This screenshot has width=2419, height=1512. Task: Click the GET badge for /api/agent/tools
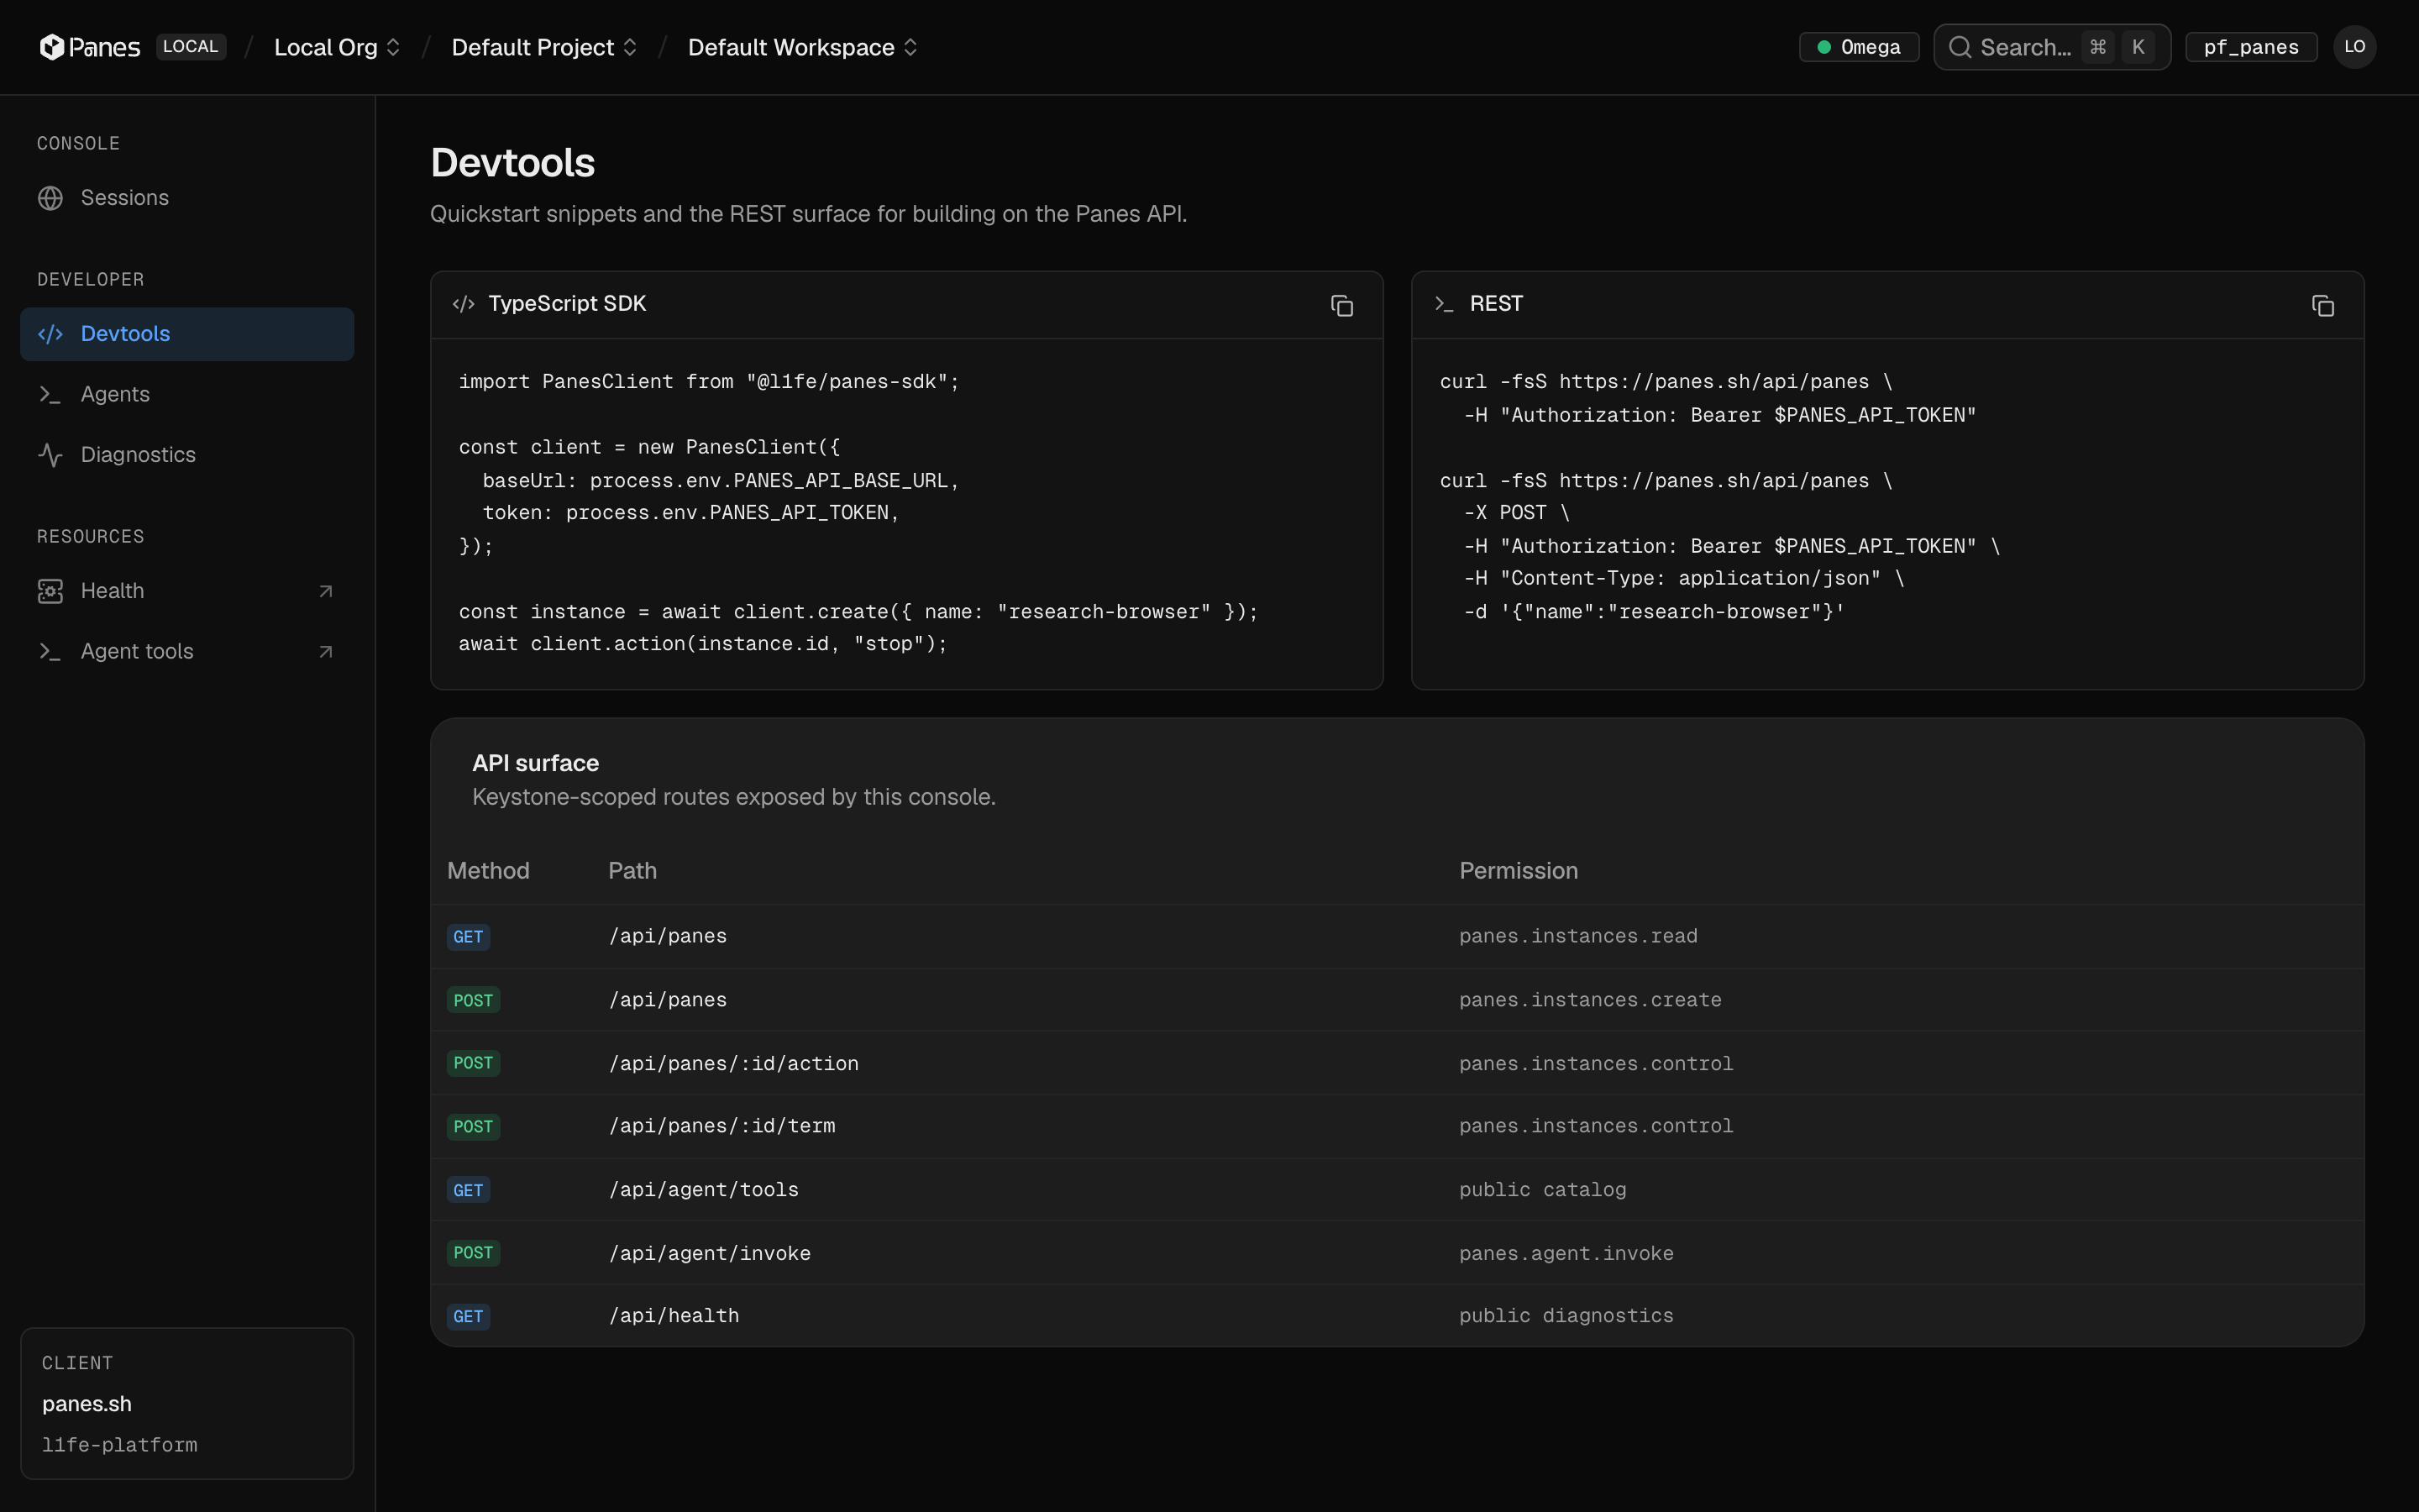coord(468,1190)
